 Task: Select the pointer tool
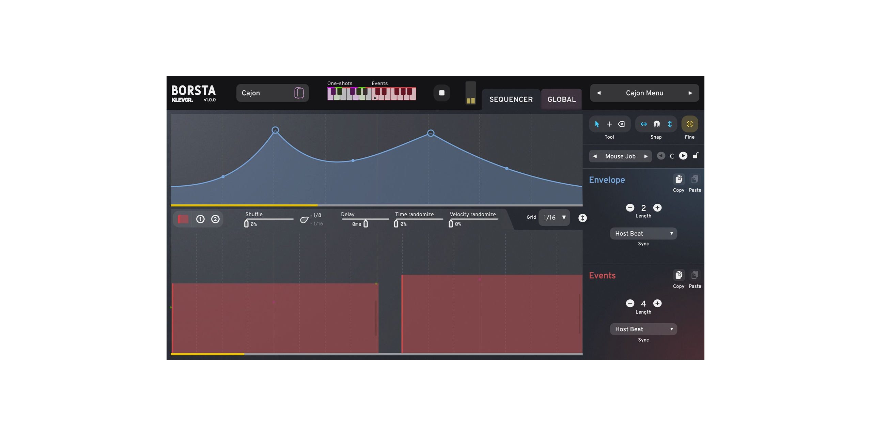[597, 124]
